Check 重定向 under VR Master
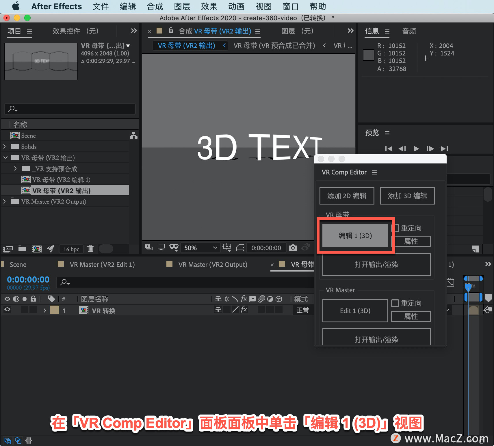 tap(395, 303)
